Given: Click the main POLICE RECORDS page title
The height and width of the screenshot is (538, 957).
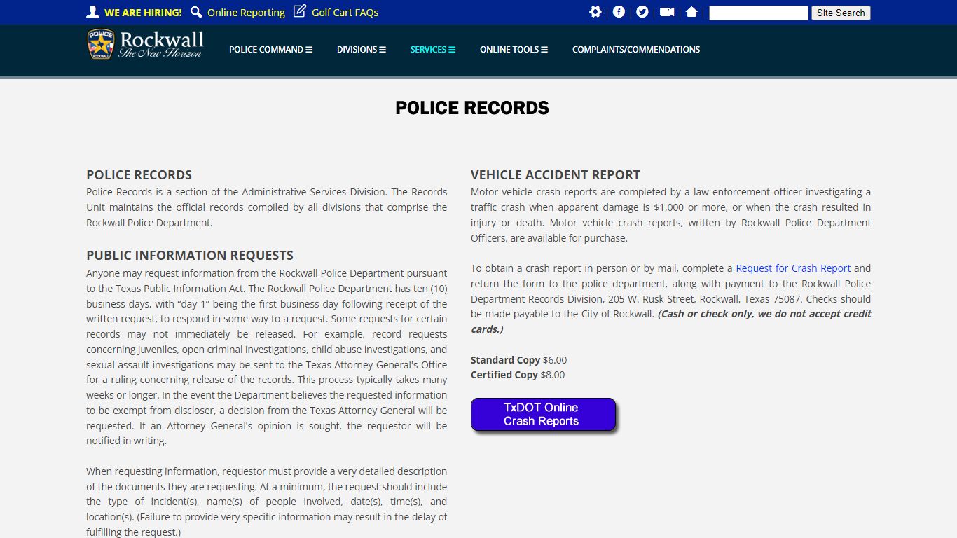Looking at the screenshot, I should [x=472, y=108].
